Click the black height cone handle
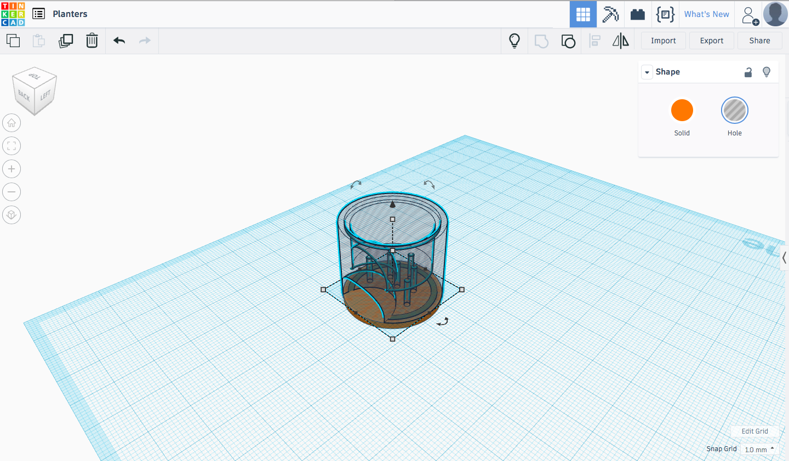The width and height of the screenshot is (789, 461). [392, 204]
